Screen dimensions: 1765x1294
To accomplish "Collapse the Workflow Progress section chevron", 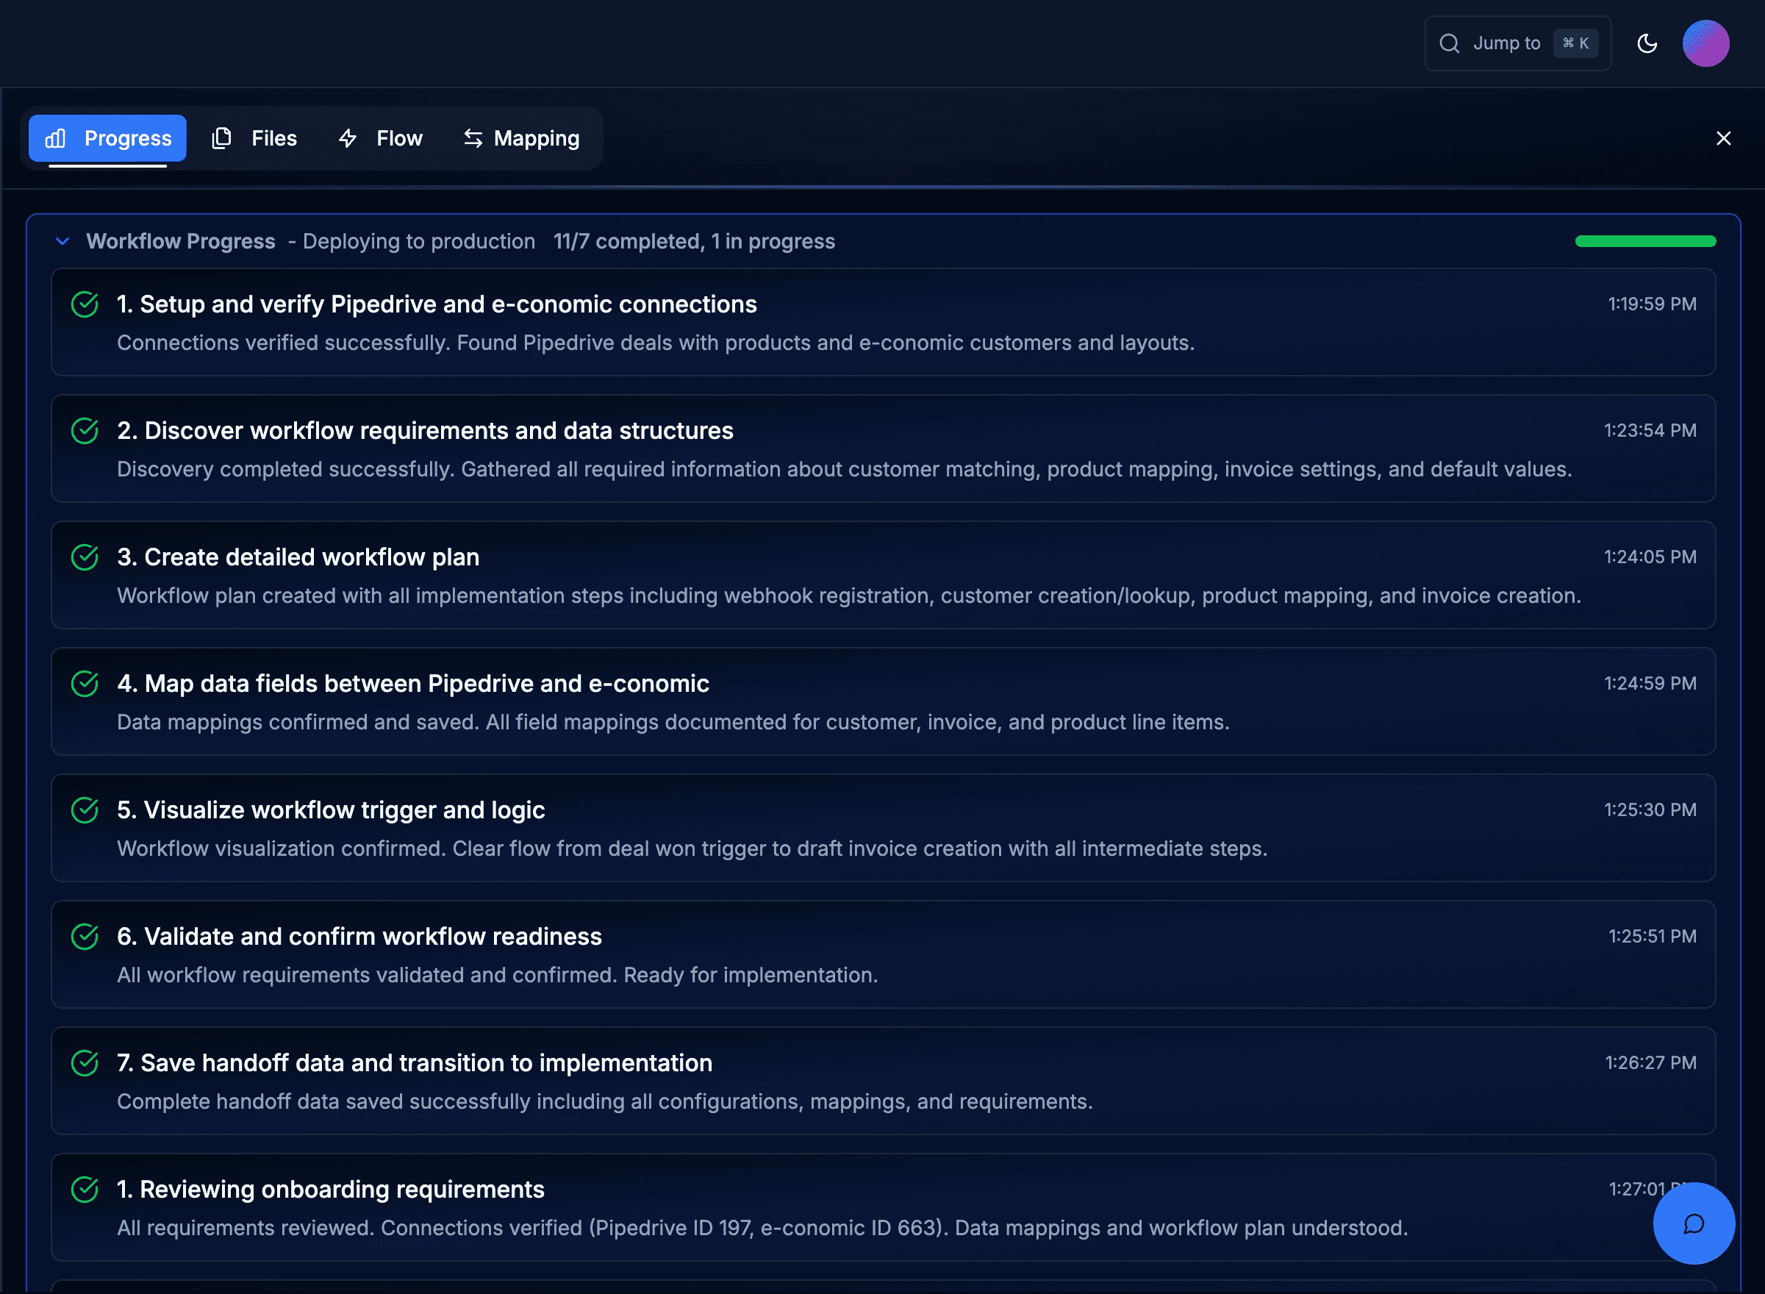I will click(62, 241).
